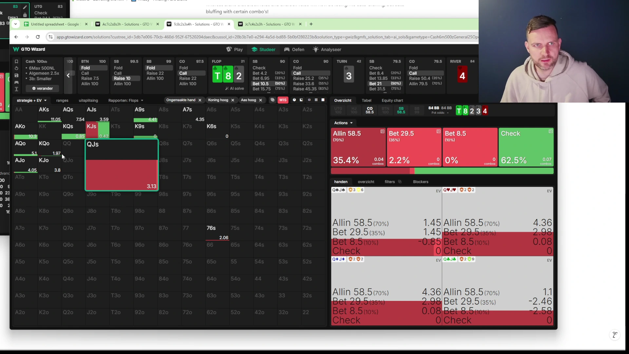Select the CO 58.5 player position toggle
Screen dimensions: 629x354
click(370, 110)
